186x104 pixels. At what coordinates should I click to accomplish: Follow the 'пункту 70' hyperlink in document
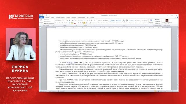71,62
